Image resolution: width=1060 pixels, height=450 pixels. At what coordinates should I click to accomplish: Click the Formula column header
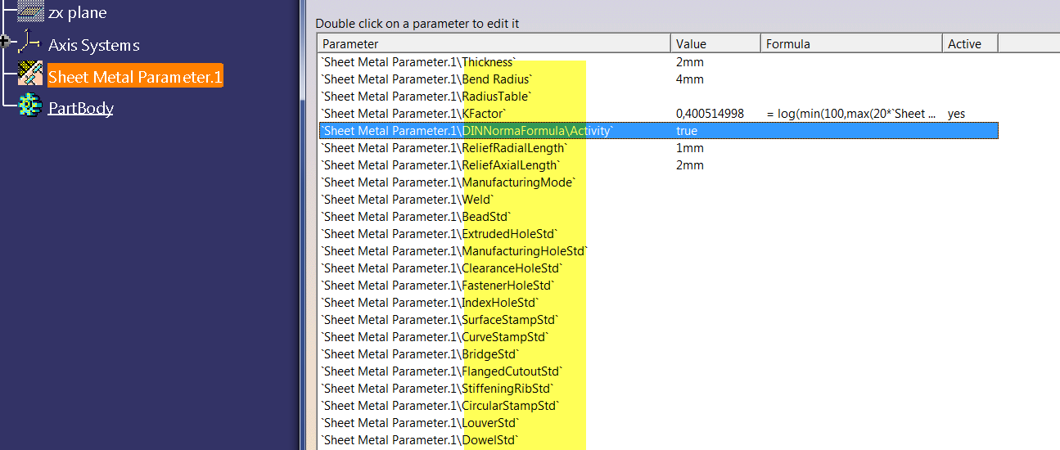tap(851, 44)
